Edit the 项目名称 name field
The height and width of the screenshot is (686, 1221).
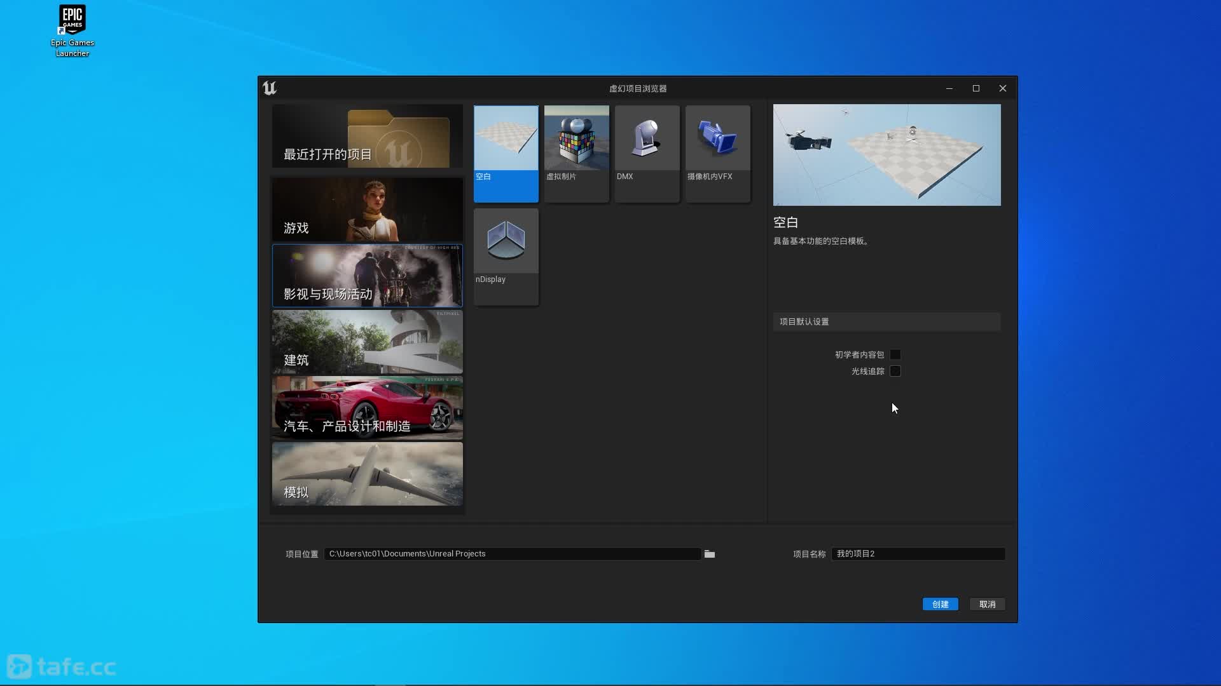(x=918, y=554)
